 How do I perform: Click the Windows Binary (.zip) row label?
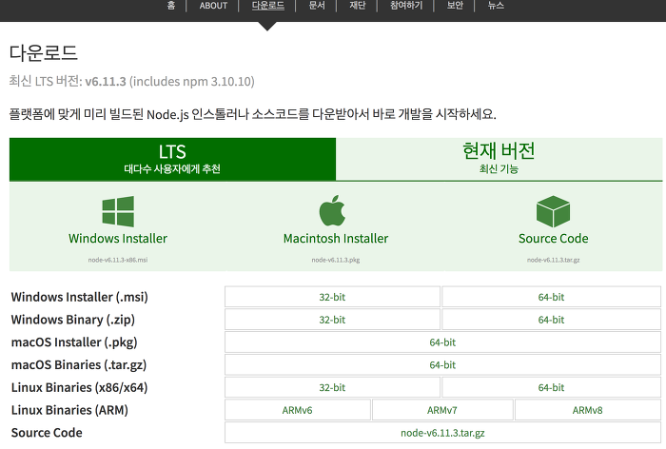coord(73,320)
